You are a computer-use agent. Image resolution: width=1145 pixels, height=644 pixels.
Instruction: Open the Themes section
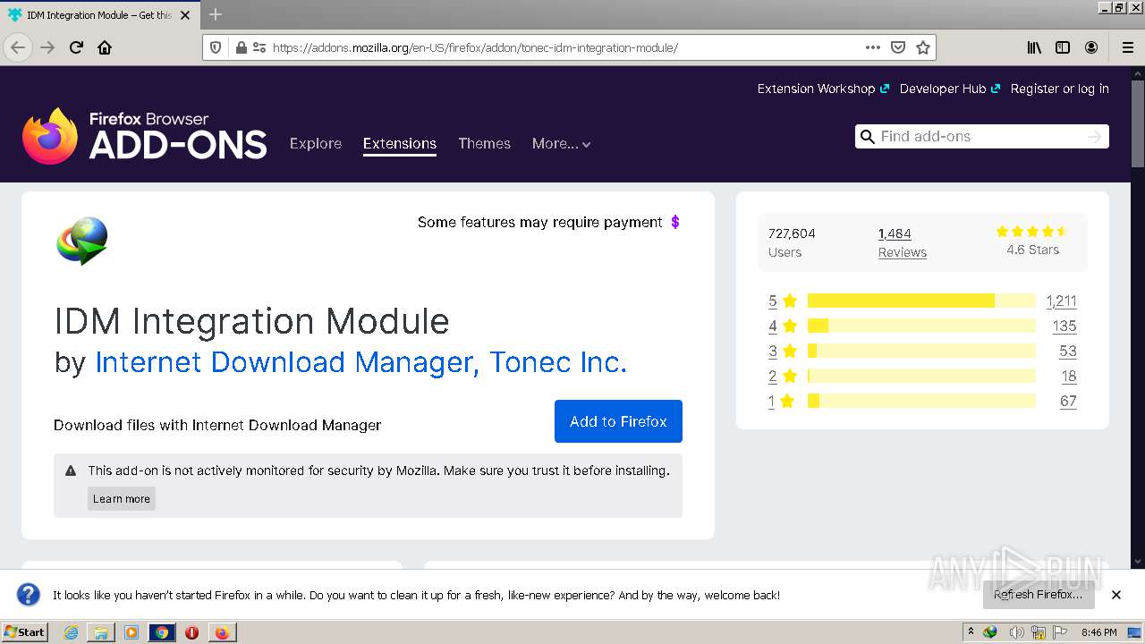pyautogui.click(x=484, y=143)
